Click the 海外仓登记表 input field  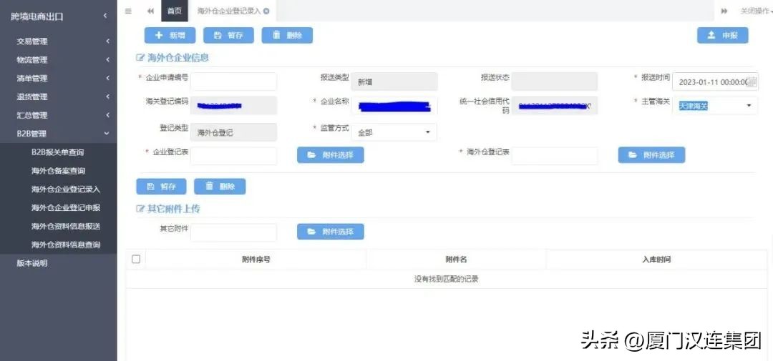[555, 156]
